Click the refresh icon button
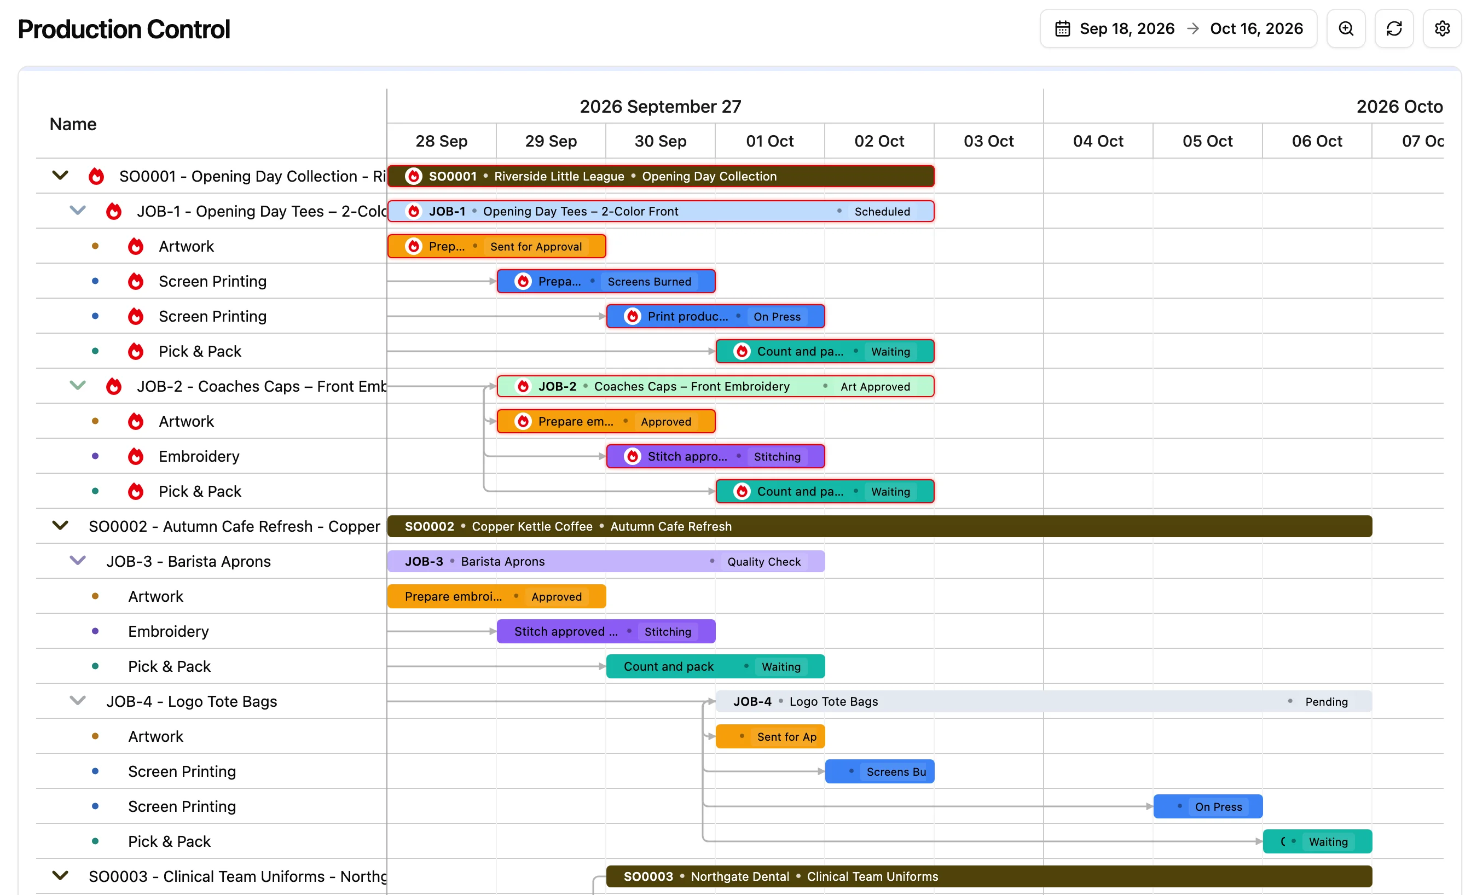 (x=1394, y=28)
